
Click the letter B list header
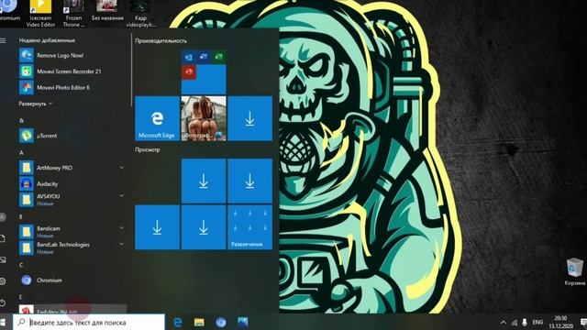coord(21,216)
